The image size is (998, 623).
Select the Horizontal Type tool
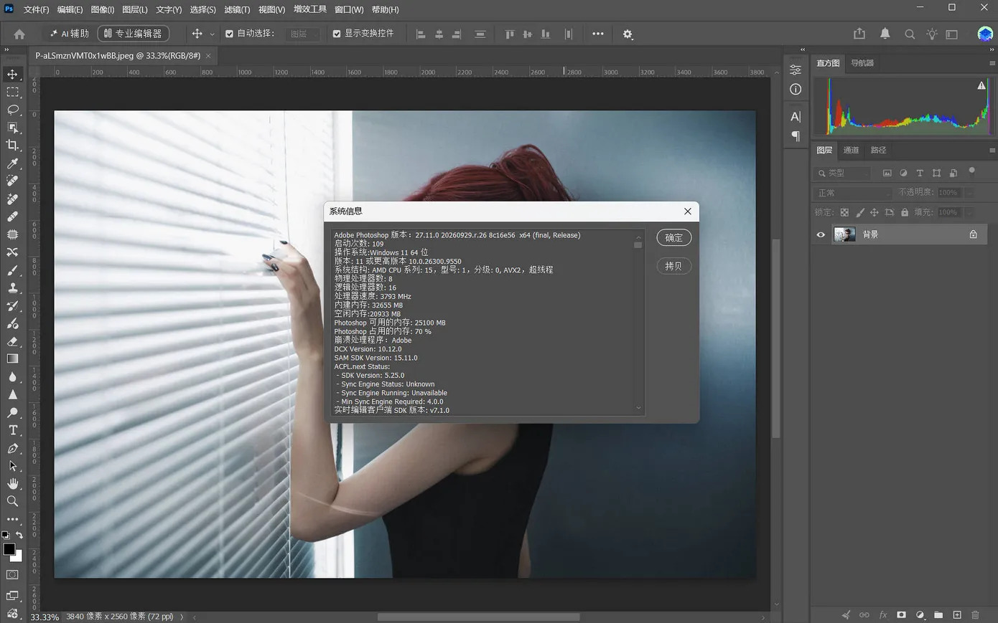pos(12,430)
